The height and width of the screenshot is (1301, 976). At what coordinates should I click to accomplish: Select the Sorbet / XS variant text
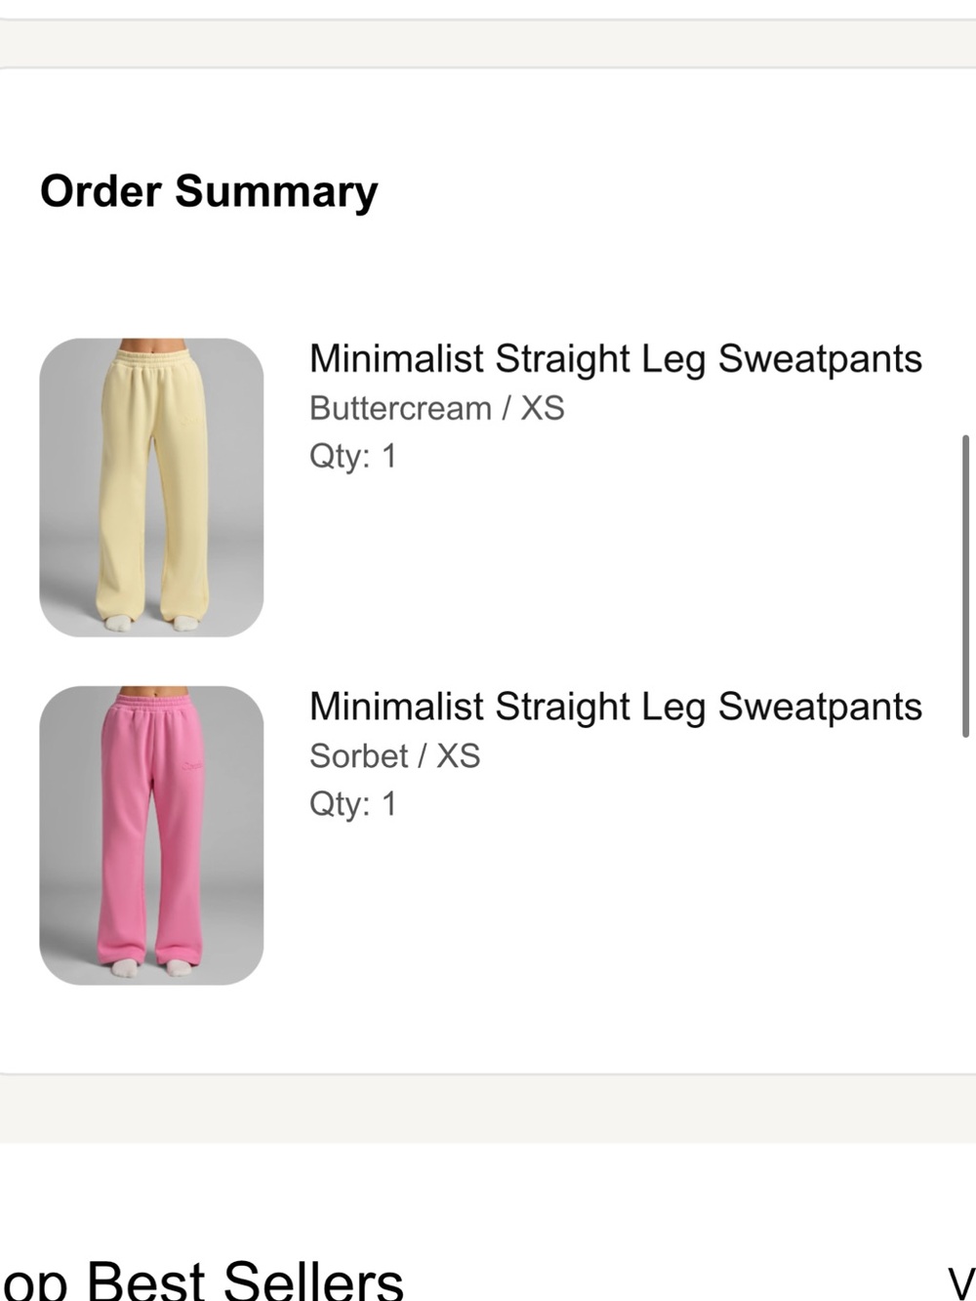coord(394,755)
